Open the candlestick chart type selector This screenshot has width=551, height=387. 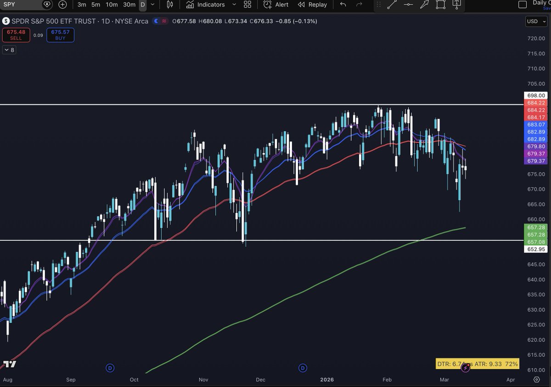point(170,5)
